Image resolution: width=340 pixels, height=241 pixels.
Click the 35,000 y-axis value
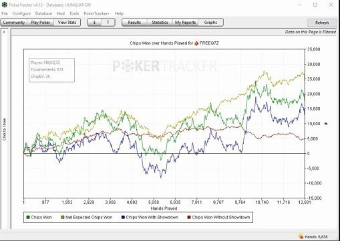click(314, 49)
